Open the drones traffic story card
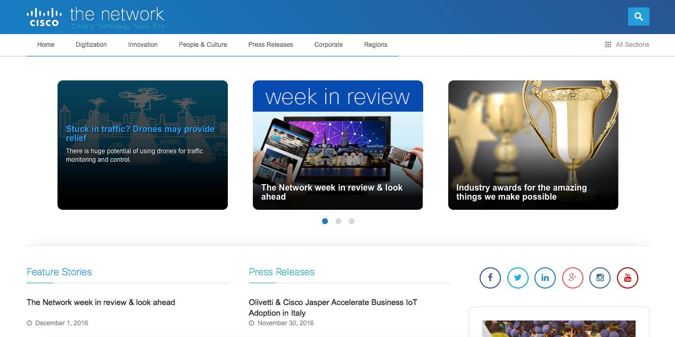 (x=142, y=145)
